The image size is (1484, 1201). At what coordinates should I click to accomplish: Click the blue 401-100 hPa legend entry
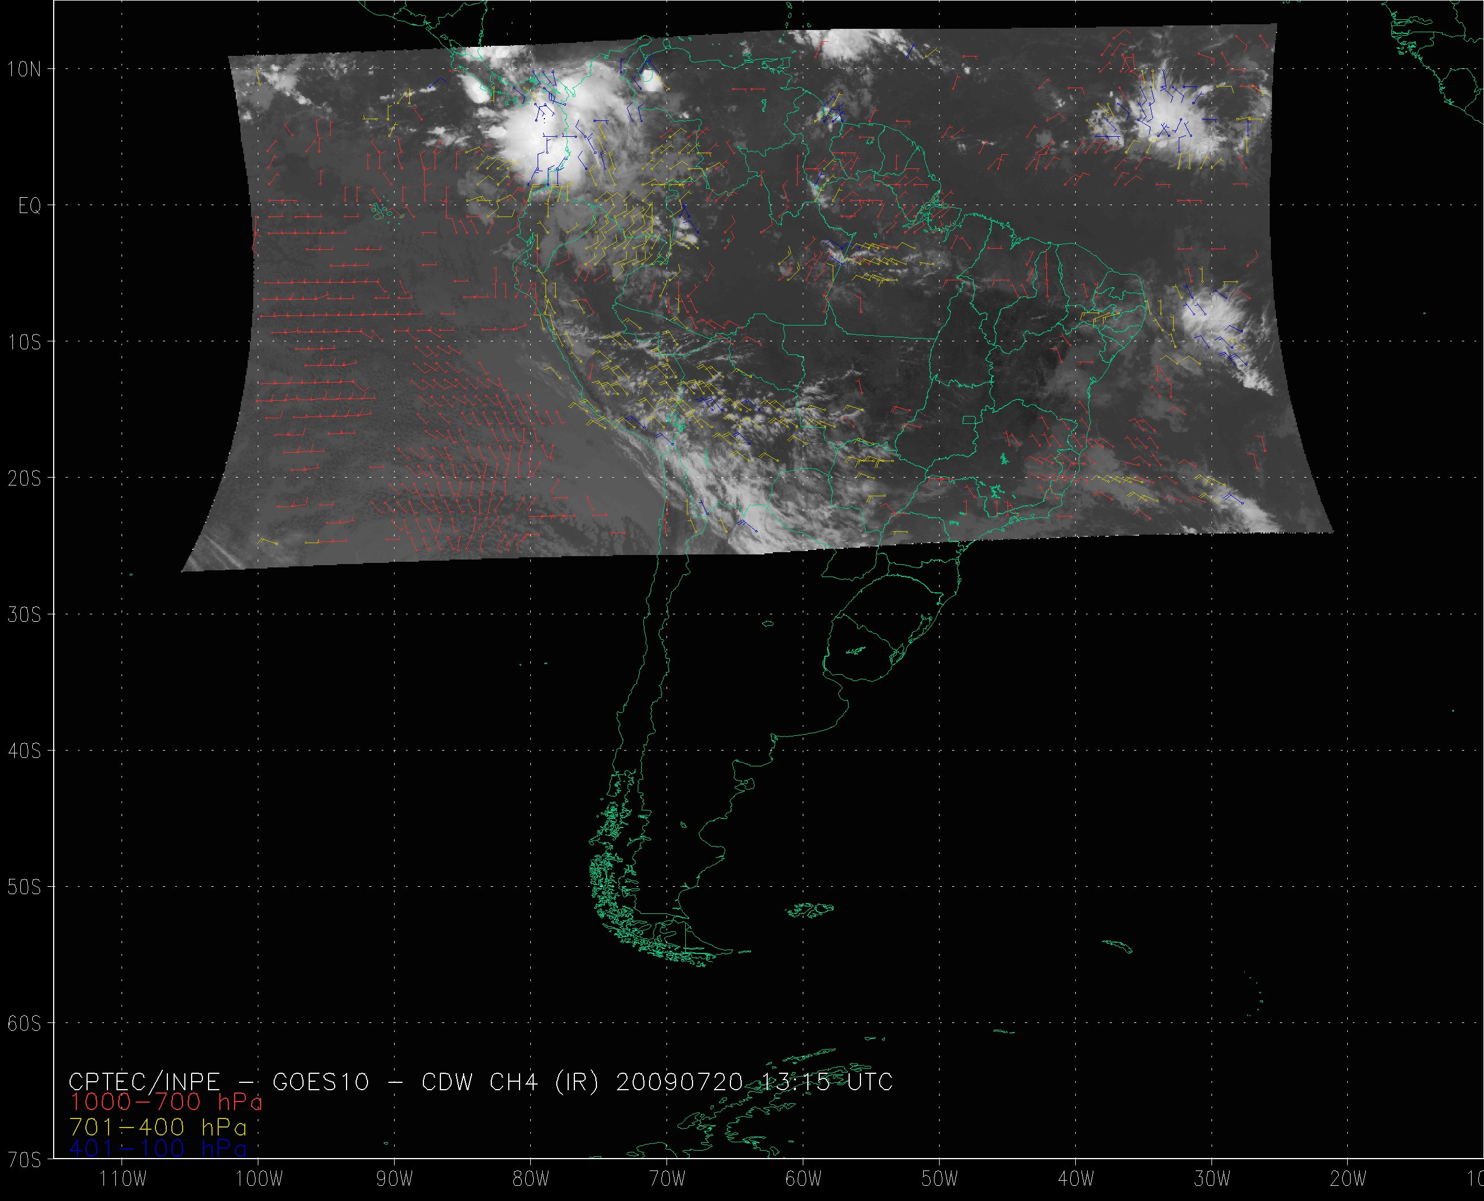158,1148
